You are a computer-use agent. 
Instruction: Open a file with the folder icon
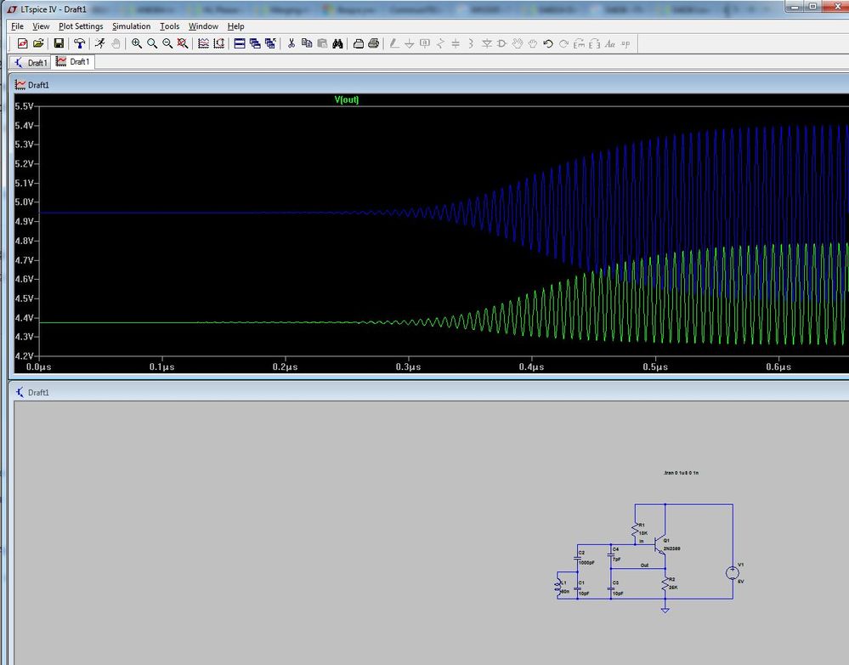tap(38, 43)
